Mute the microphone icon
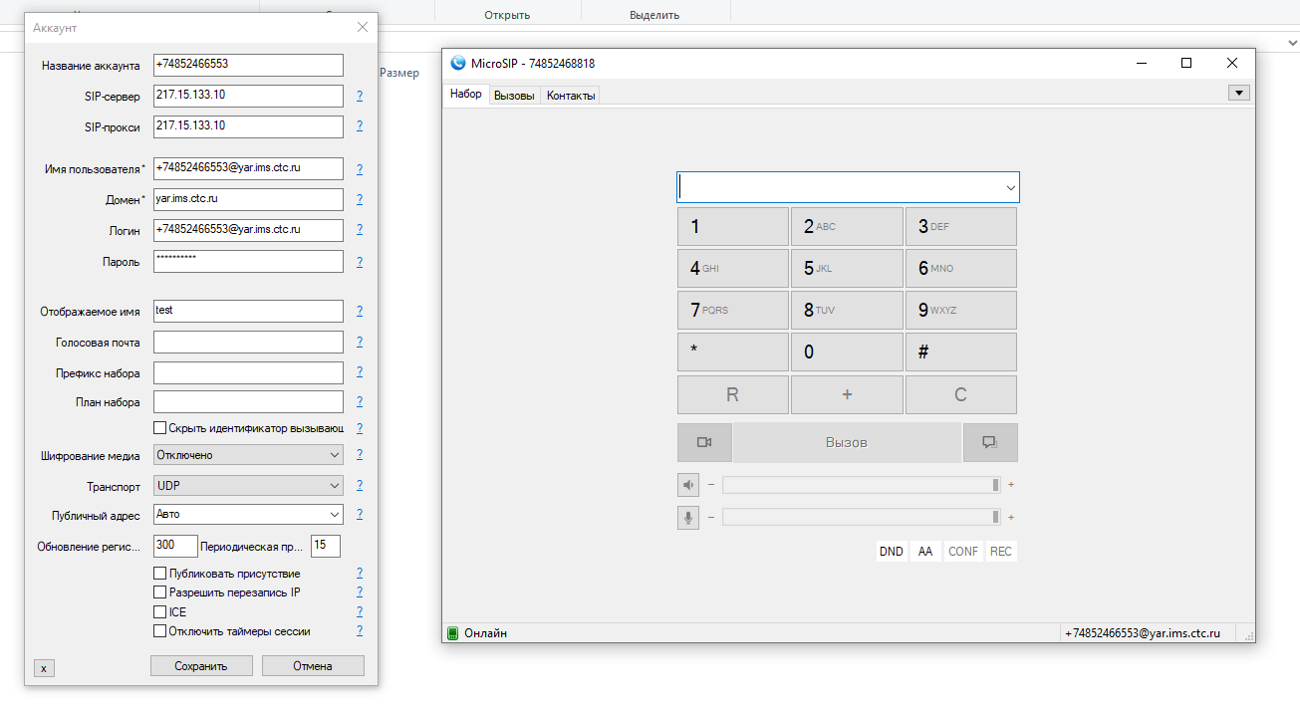Viewport: 1300px width, 709px height. (x=688, y=517)
